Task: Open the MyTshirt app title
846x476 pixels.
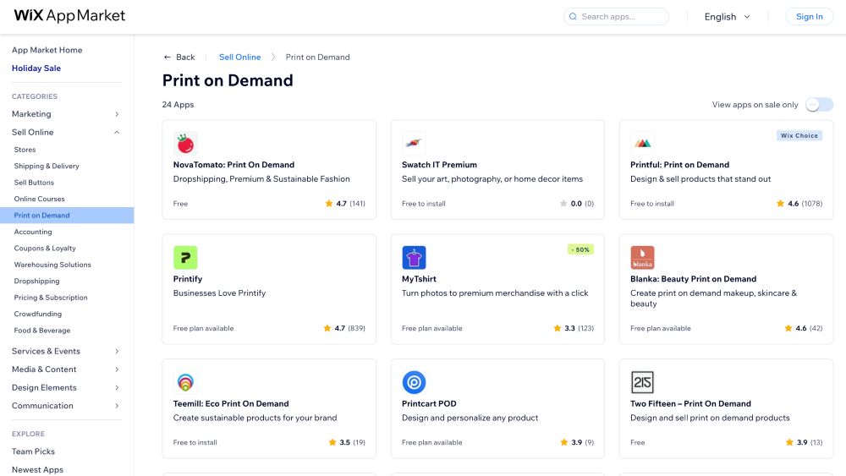Action: (419, 279)
